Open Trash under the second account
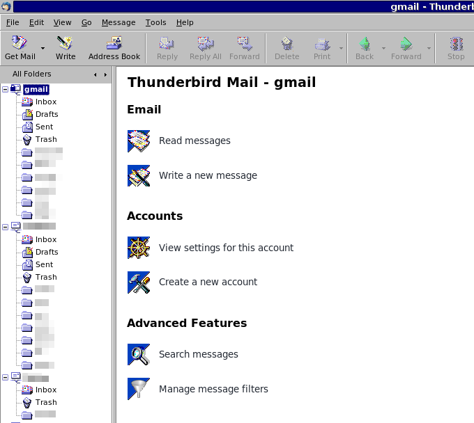 click(46, 277)
